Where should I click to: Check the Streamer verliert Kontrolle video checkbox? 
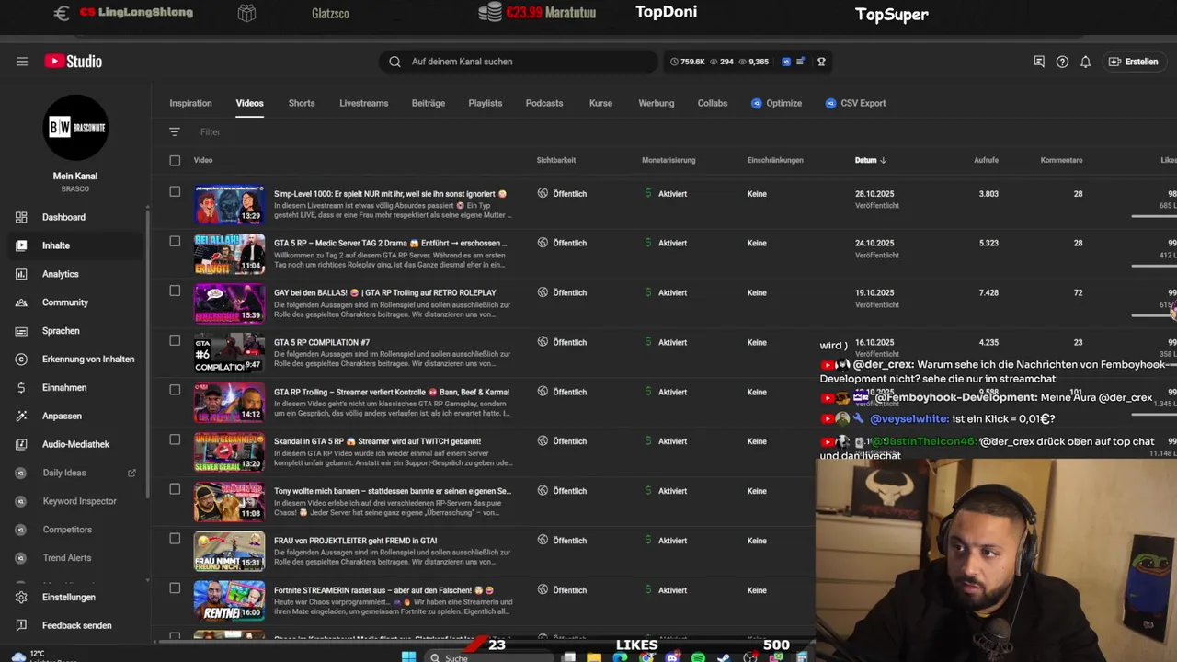(175, 390)
